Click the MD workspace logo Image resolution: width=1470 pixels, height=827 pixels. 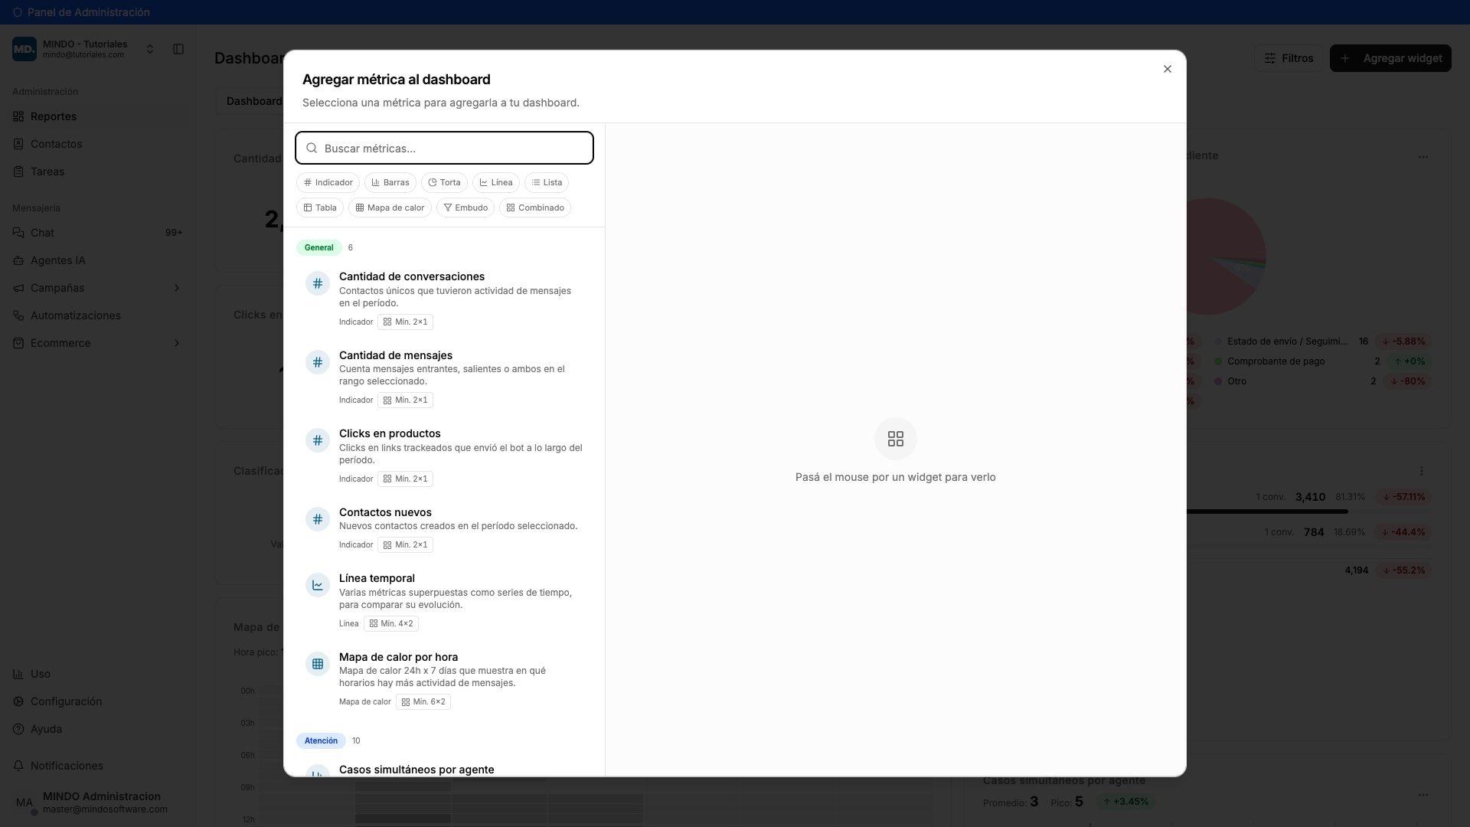click(x=24, y=49)
